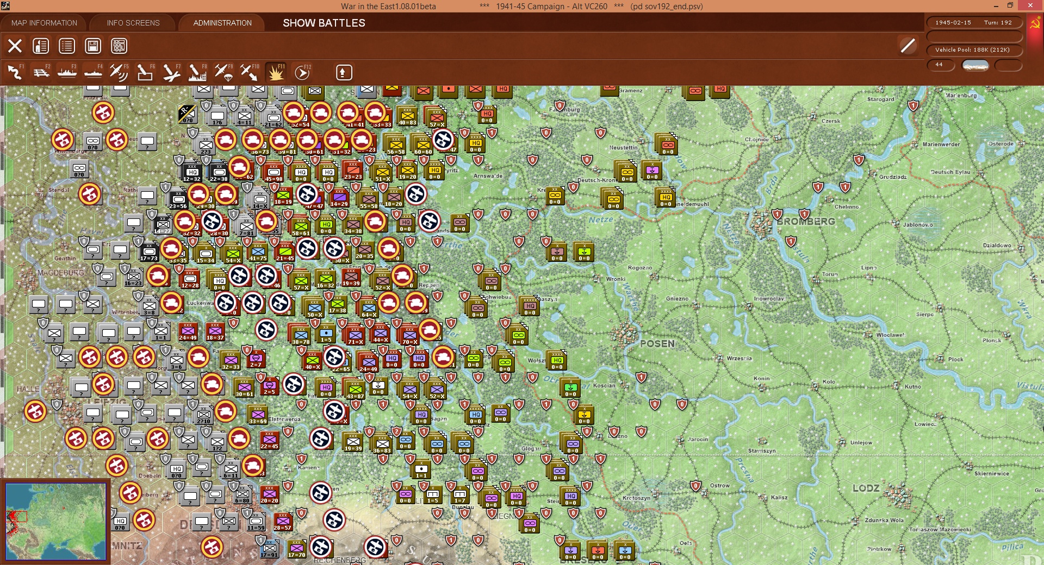Click the X close-panel icon in the toolbar
Screen dimensions: 1044x565
[x=15, y=46]
